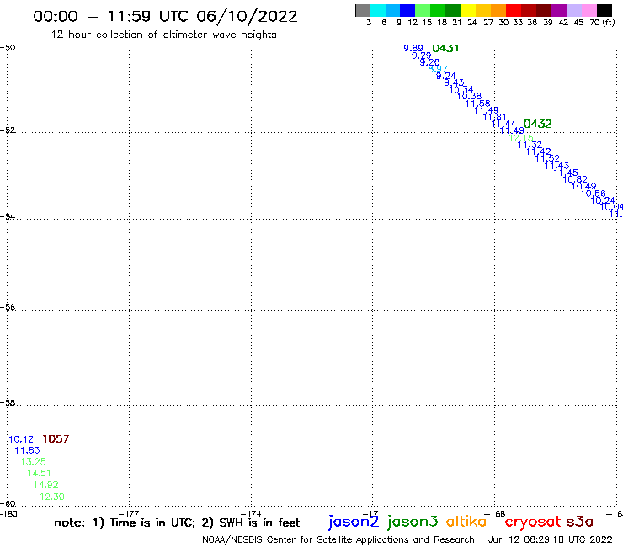Click the dark red 1057 time label
The height and width of the screenshot is (547, 623).
(56, 439)
